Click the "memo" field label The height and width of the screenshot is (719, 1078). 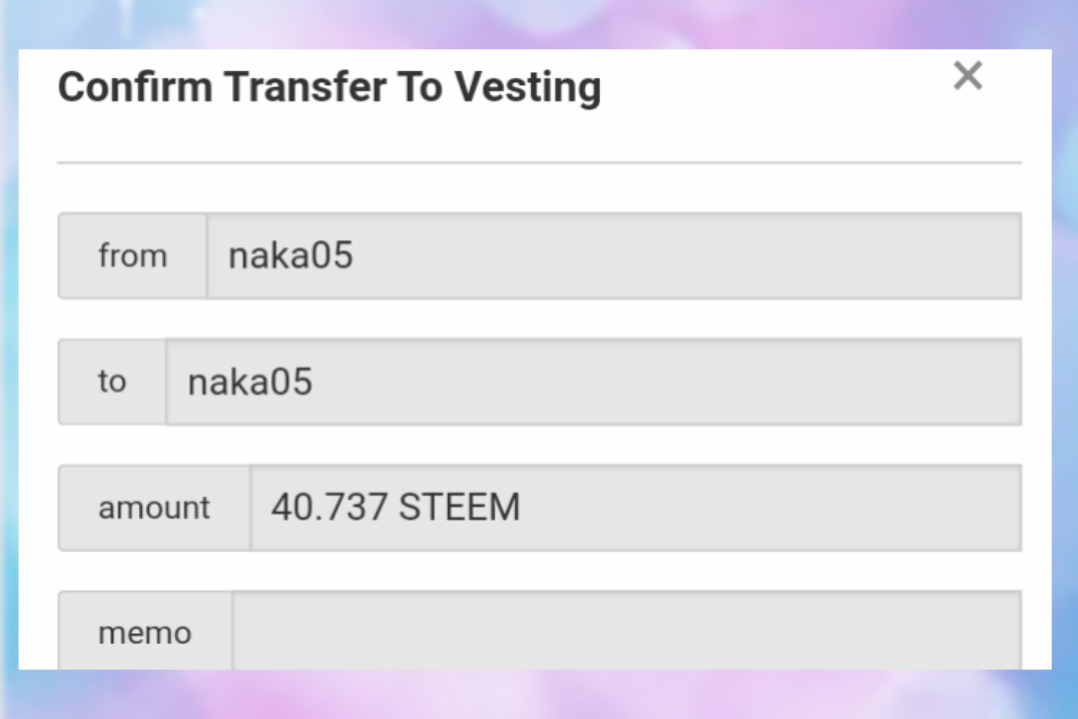tap(145, 633)
